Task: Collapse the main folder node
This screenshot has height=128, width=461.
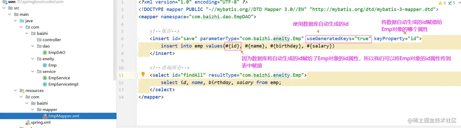Action: point(9,14)
